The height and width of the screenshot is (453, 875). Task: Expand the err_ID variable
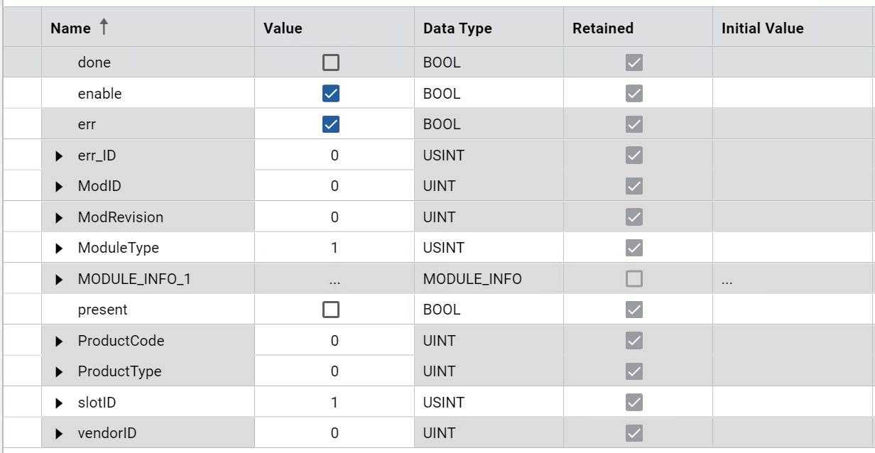click(60, 155)
